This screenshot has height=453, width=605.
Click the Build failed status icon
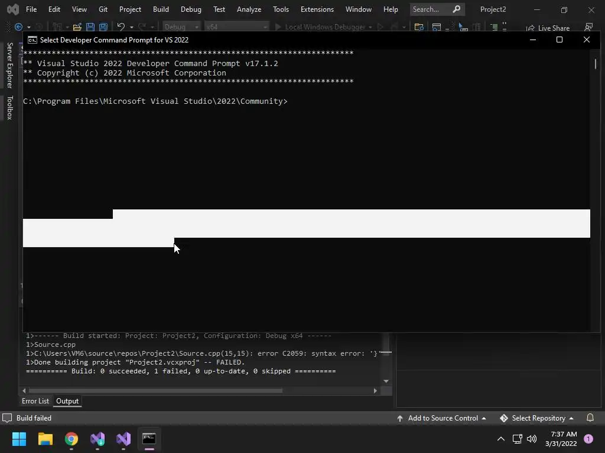(x=7, y=418)
